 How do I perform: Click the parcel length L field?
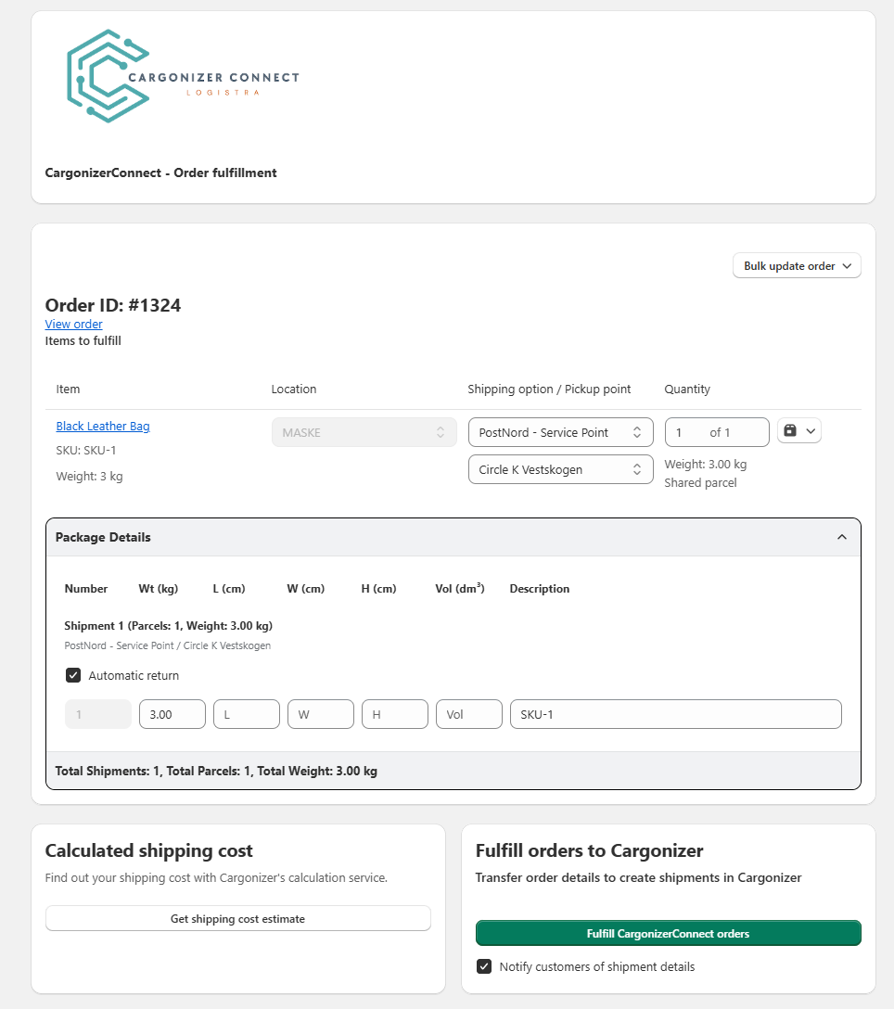[x=246, y=714]
